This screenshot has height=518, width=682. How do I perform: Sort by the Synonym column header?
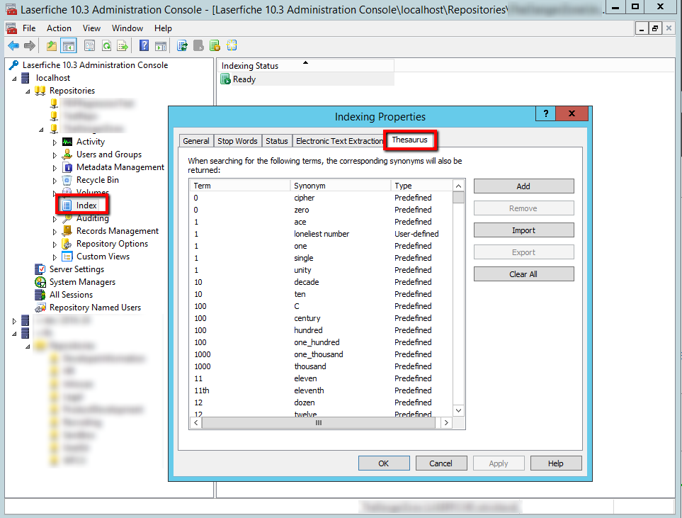[x=341, y=186]
